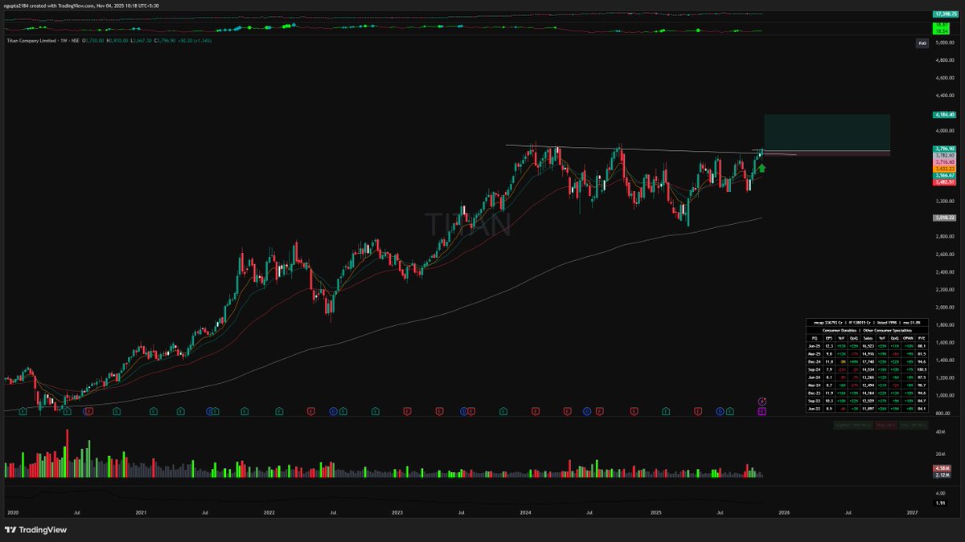Image resolution: width=965 pixels, height=542 pixels.
Task: Click the 2025 label on the time axis
Action: 655,511
